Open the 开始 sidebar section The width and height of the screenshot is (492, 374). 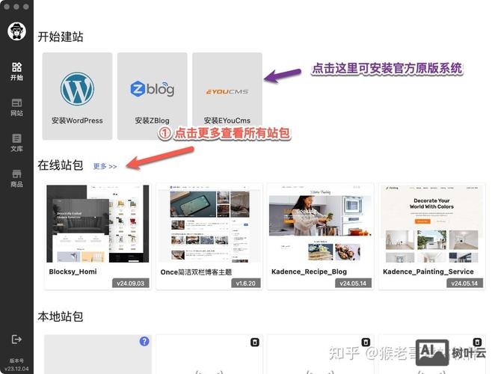tap(16, 71)
